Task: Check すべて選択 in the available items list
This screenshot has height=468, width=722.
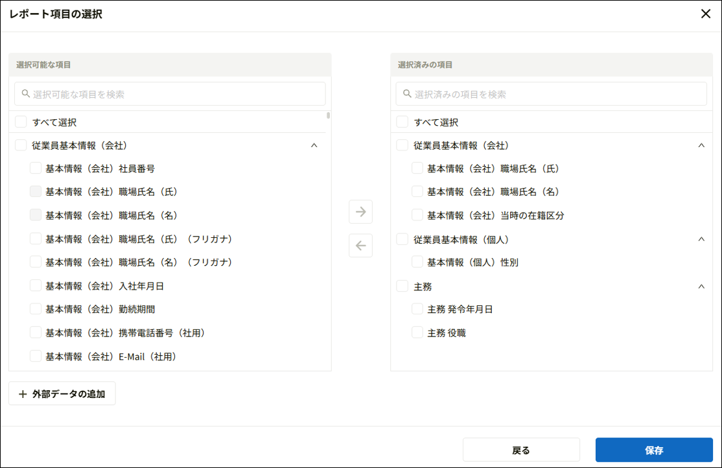Action: pyautogui.click(x=19, y=121)
